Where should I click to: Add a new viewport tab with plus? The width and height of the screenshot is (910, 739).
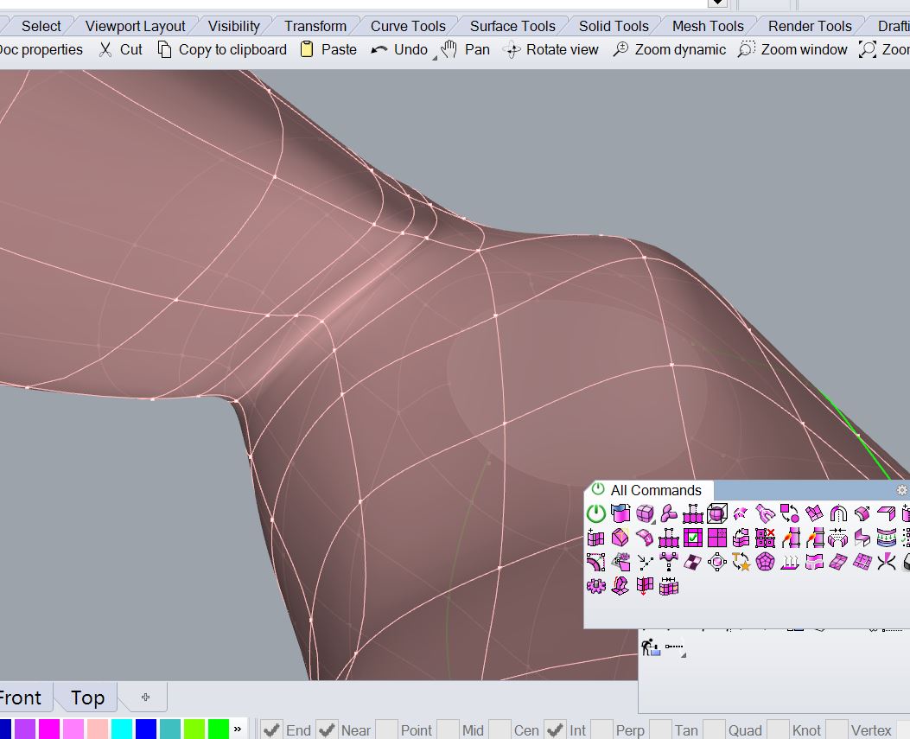click(x=145, y=697)
